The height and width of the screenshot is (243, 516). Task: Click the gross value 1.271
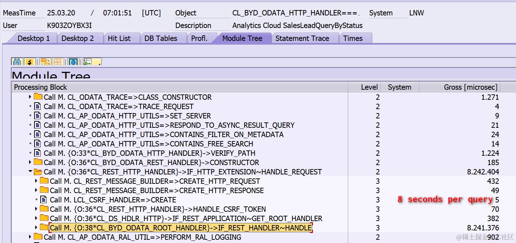[x=490, y=97]
